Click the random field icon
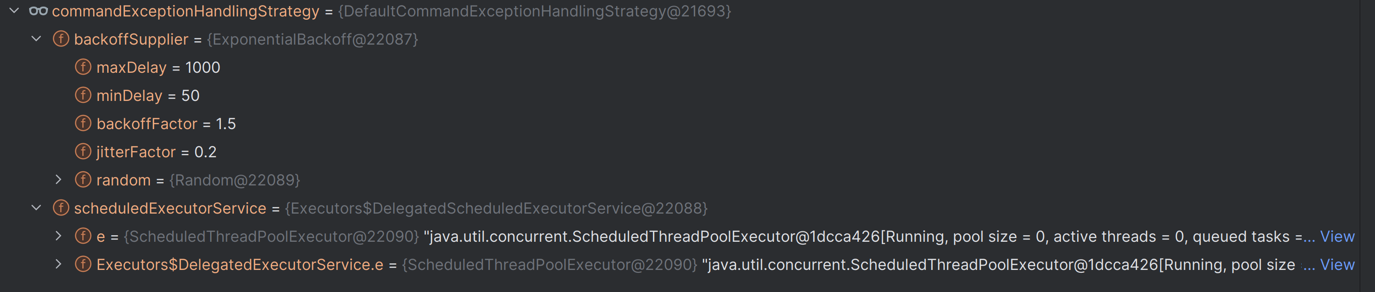Image resolution: width=1375 pixels, height=292 pixels. [83, 180]
